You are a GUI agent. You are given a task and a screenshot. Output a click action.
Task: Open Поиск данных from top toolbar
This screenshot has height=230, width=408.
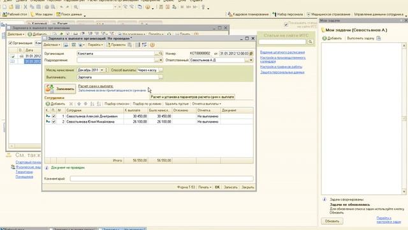tap(69, 14)
